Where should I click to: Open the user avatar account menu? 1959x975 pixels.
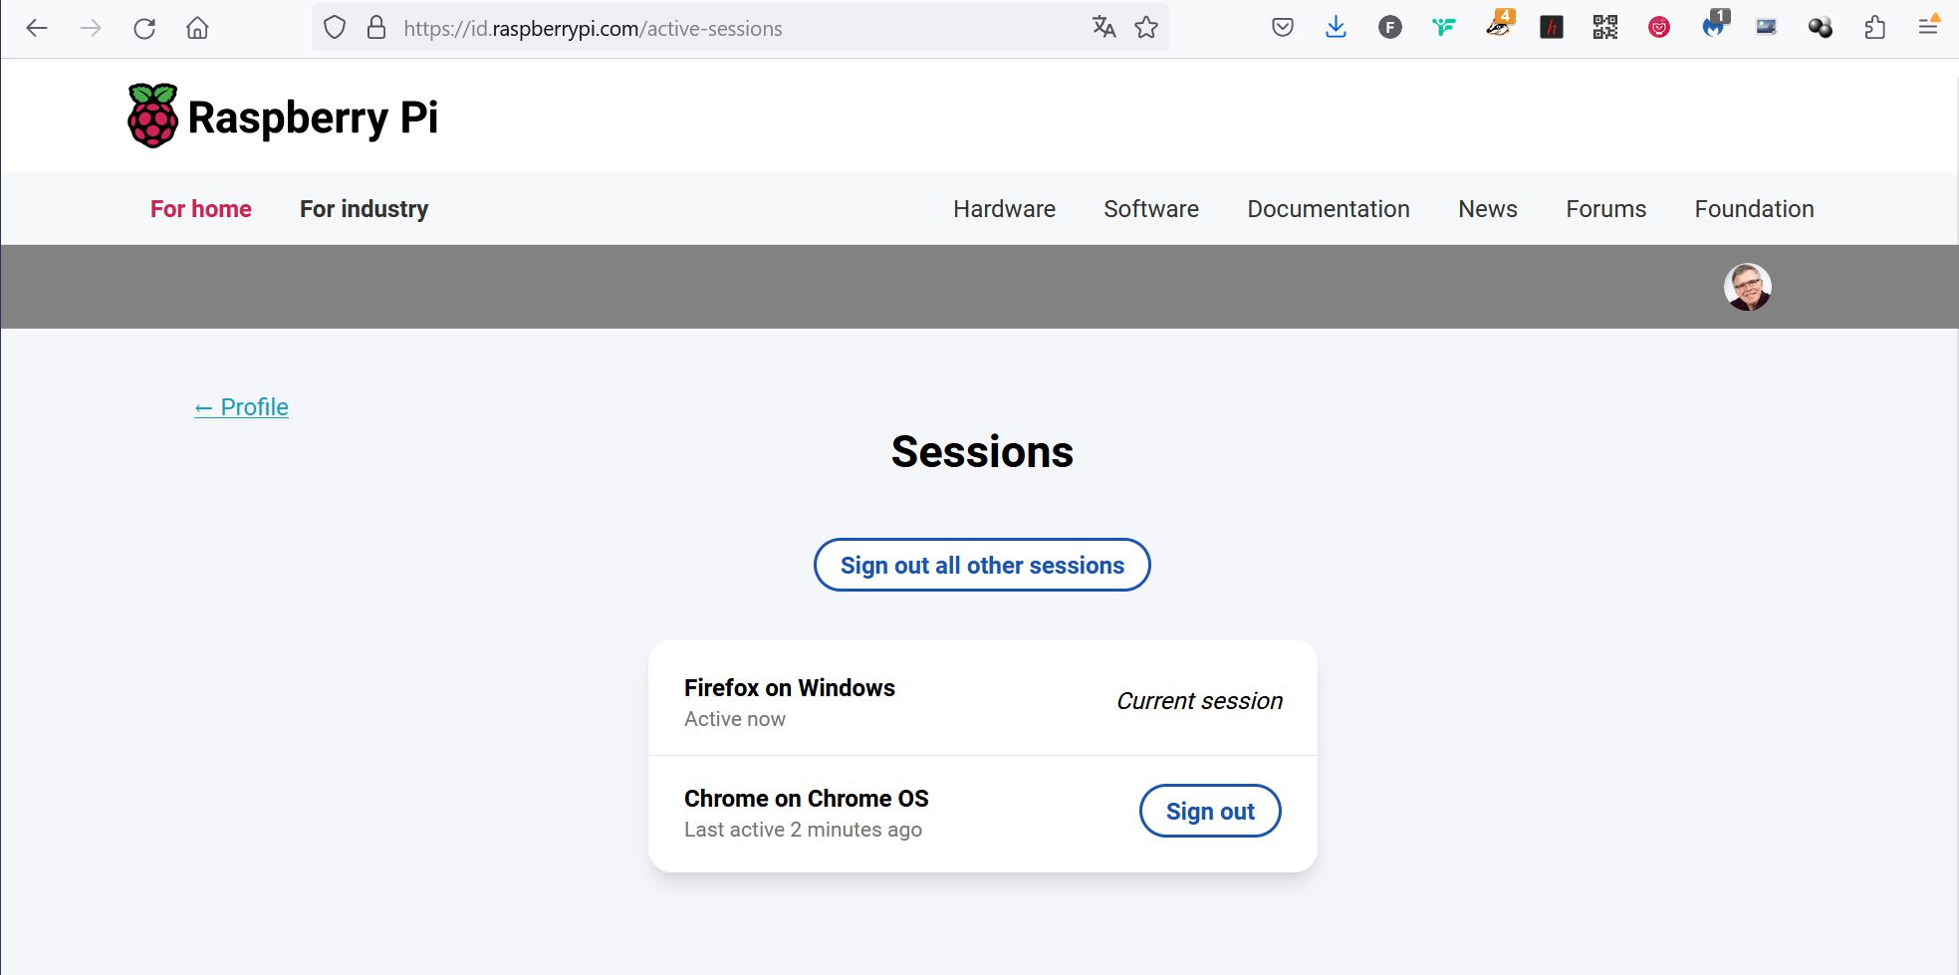(1747, 287)
